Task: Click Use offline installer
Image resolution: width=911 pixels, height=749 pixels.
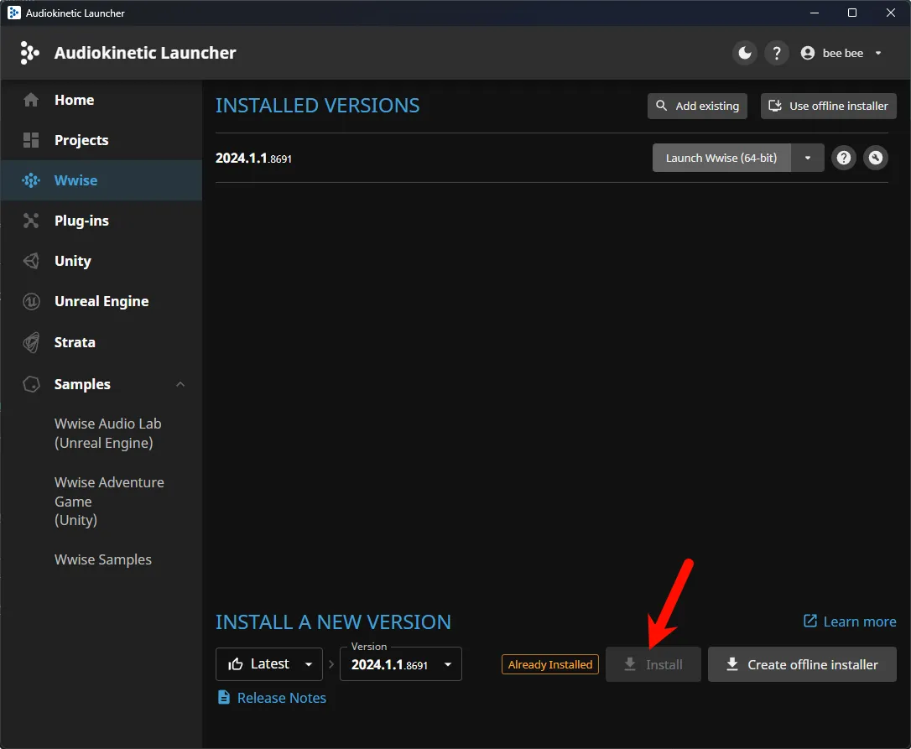Action: (x=828, y=106)
